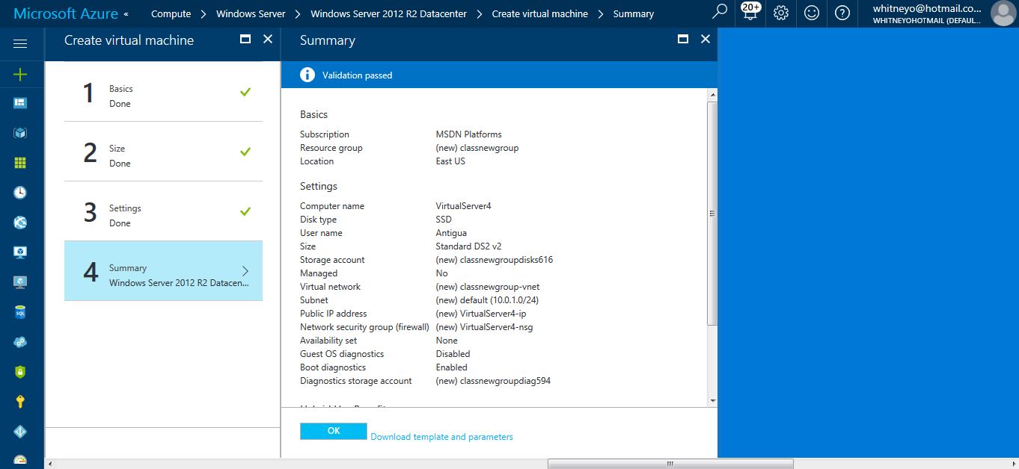This screenshot has width=1019, height=469.
Task: Open step 2 Size in wizard
Action: (163, 152)
